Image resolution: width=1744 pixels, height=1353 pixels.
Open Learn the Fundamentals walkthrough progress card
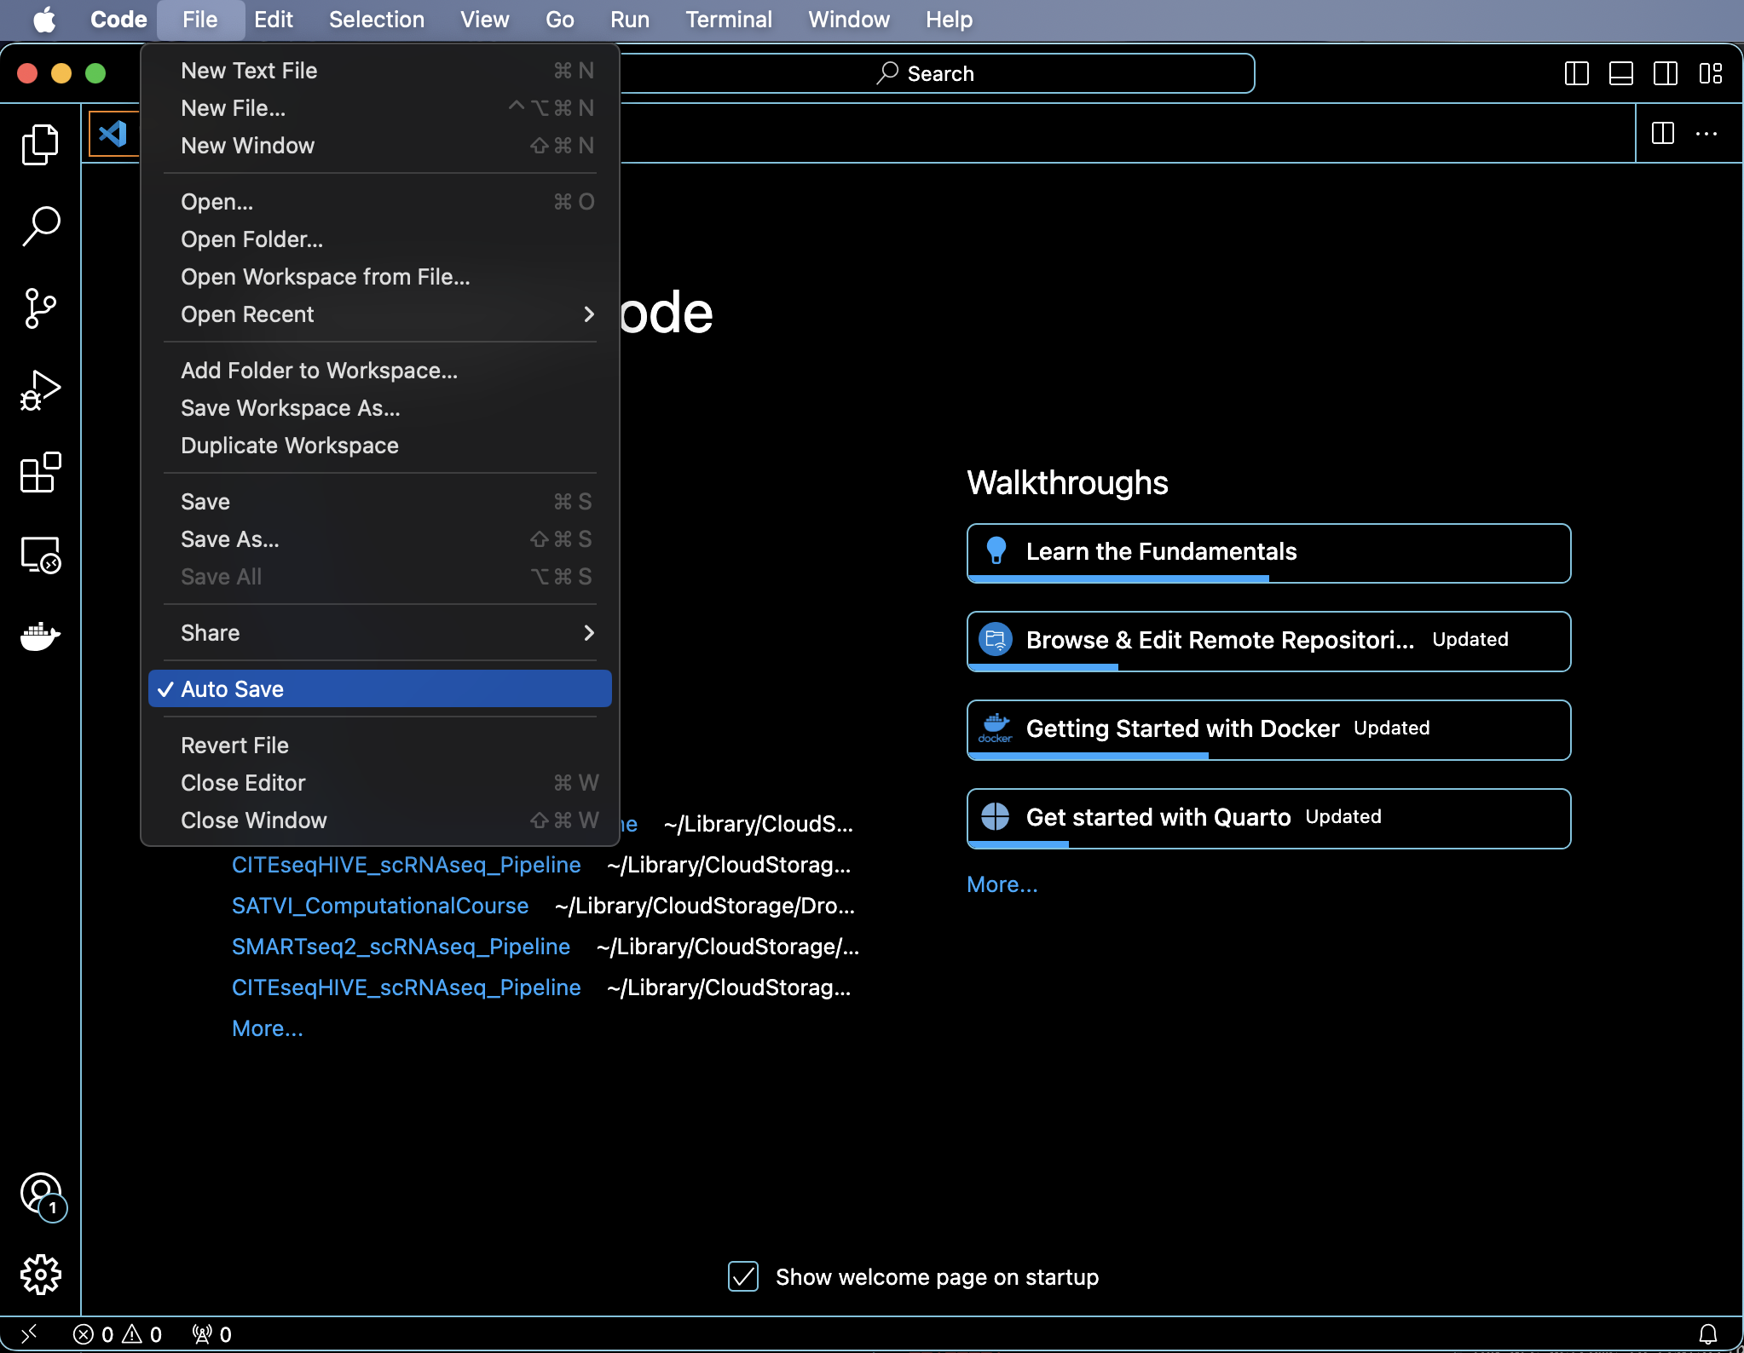coord(1268,553)
